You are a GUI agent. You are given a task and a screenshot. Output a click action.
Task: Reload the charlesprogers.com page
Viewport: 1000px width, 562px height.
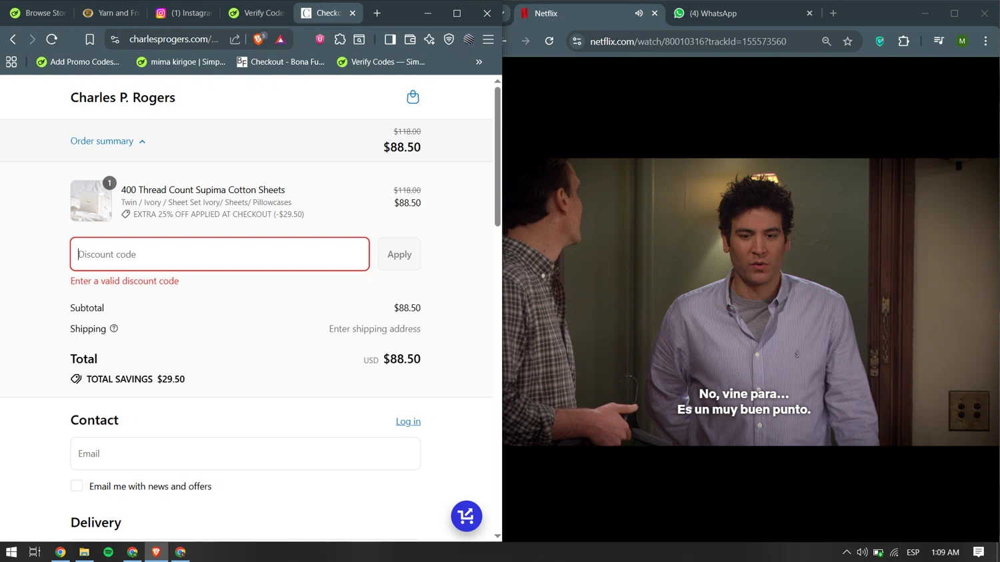pos(52,39)
